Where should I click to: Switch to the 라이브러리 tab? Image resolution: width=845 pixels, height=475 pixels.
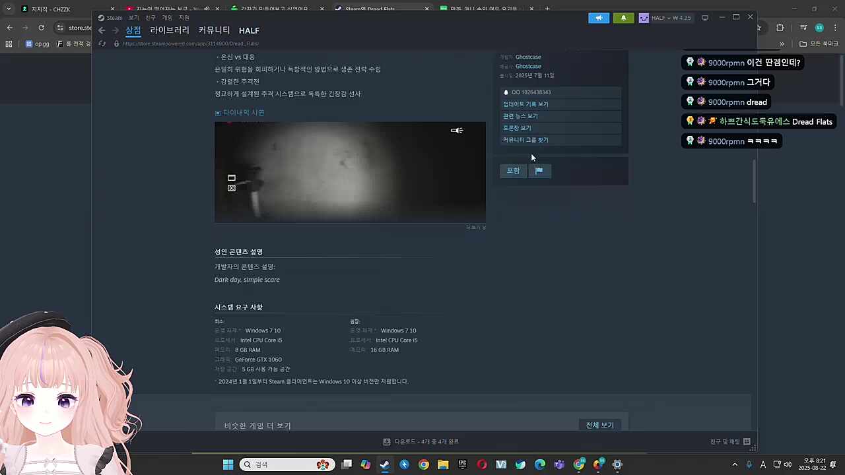[170, 30]
